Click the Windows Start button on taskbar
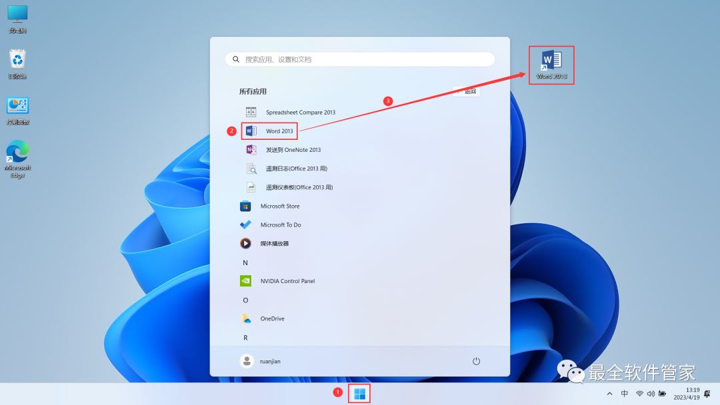Image resolution: width=720 pixels, height=405 pixels. 359,394
